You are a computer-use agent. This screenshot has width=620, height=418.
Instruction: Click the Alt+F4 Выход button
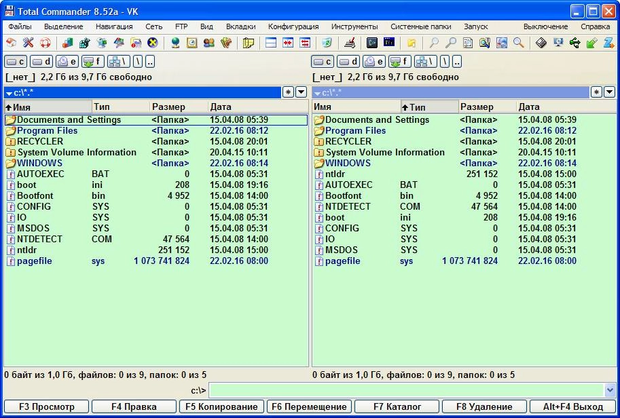pyautogui.click(x=573, y=406)
